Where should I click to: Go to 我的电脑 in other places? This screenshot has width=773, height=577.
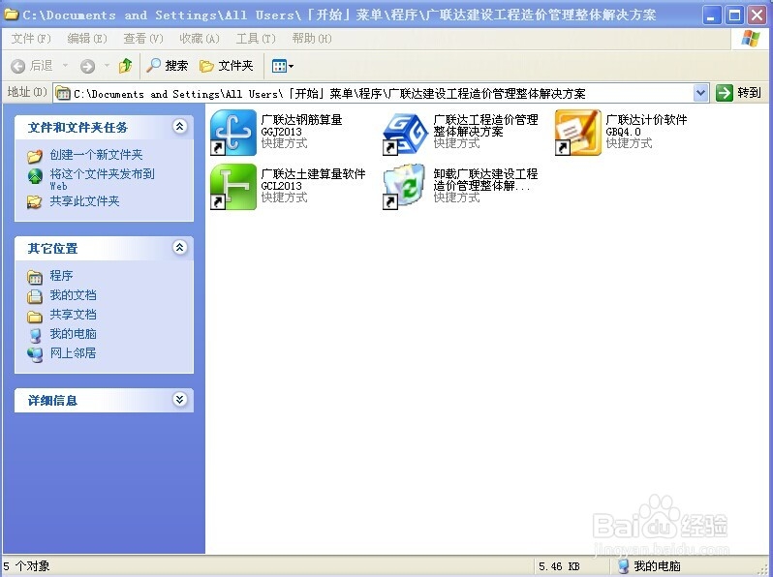pyautogui.click(x=73, y=334)
